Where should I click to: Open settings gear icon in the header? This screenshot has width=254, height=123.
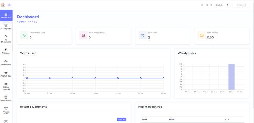(211, 5)
